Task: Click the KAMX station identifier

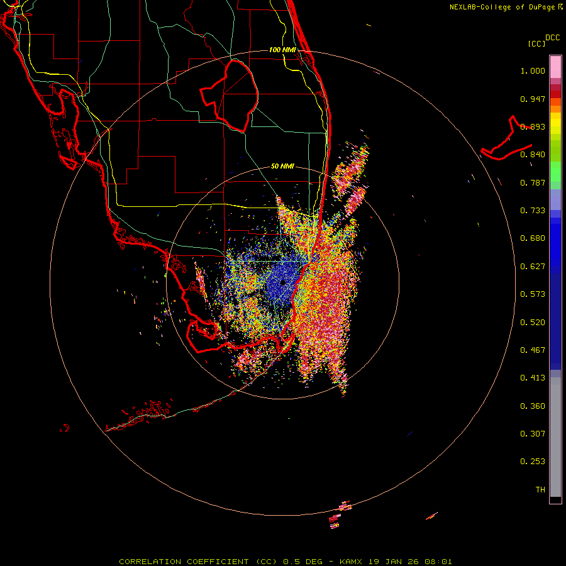Action: click(350, 562)
